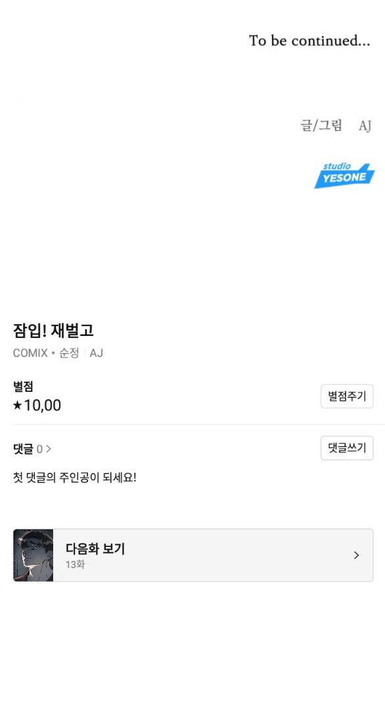The image size is (385, 714).
Task: Open the next episode character thumbnail
Action: [x=34, y=555]
